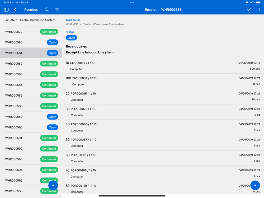Tap the 0 plt quantity
This screenshot has width=264, height=198.
[x=257, y=115]
